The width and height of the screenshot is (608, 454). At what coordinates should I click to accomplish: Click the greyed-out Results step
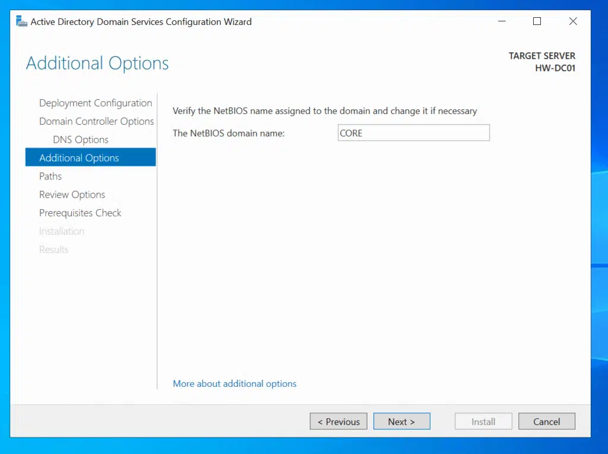[x=53, y=250]
